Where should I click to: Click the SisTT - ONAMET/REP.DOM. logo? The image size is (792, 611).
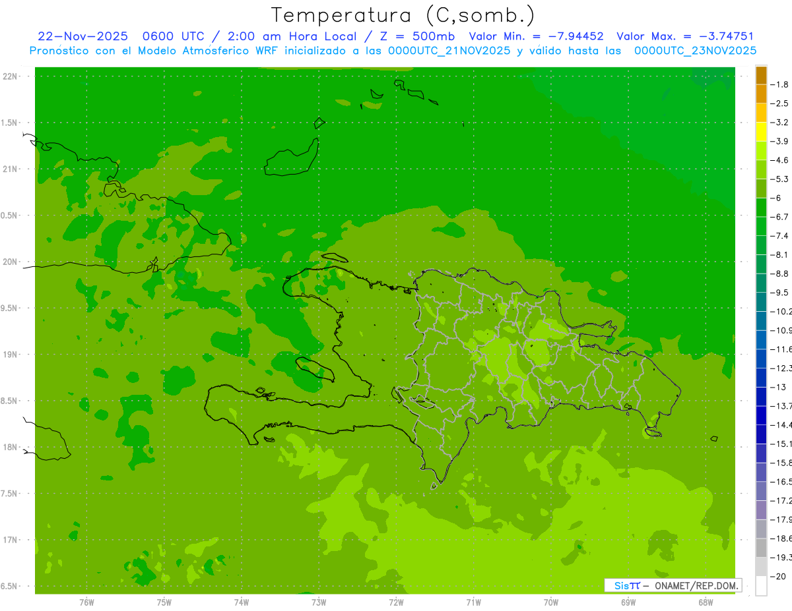pyautogui.click(x=673, y=585)
